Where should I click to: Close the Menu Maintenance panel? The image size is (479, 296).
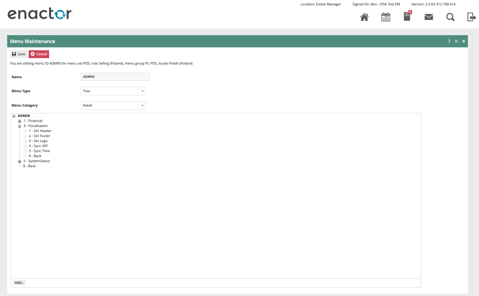click(464, 41)
